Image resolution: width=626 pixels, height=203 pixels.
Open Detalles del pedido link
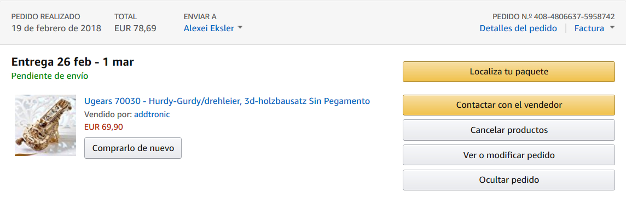click(518, 28)
